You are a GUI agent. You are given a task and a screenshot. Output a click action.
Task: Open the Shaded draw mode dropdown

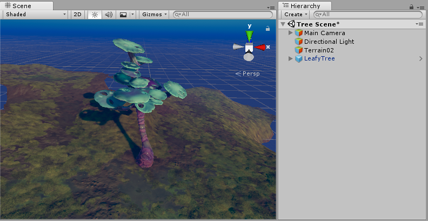click(x=35, y=15)
